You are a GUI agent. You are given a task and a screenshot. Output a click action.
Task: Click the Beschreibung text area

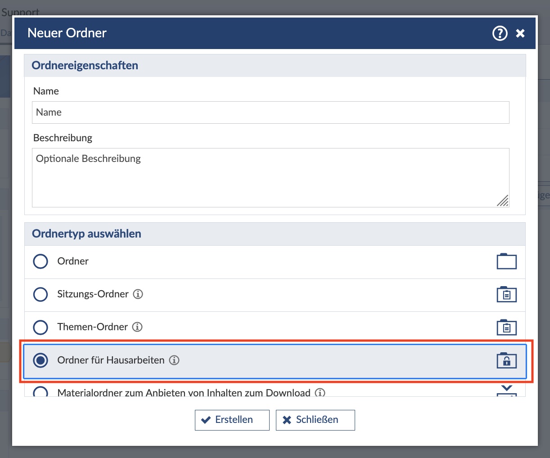click(270, 178)
